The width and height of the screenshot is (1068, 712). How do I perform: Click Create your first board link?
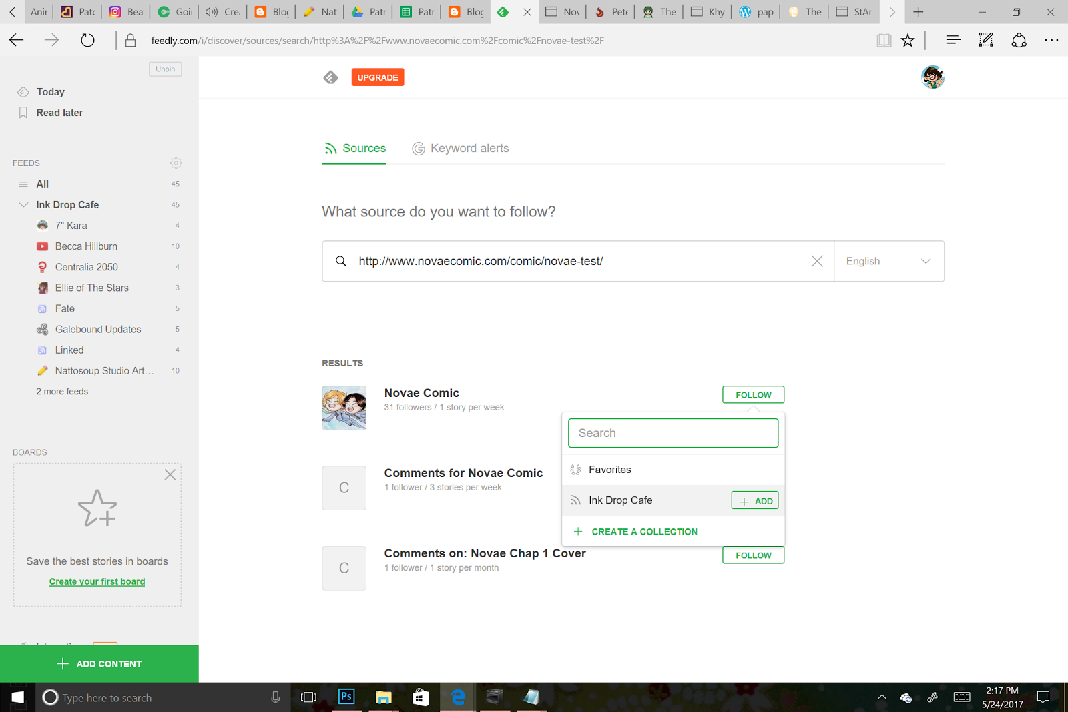click(x=97, y=581)
